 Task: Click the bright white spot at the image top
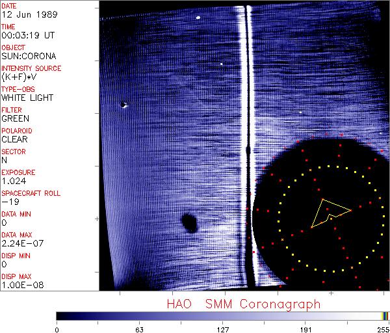198,18
